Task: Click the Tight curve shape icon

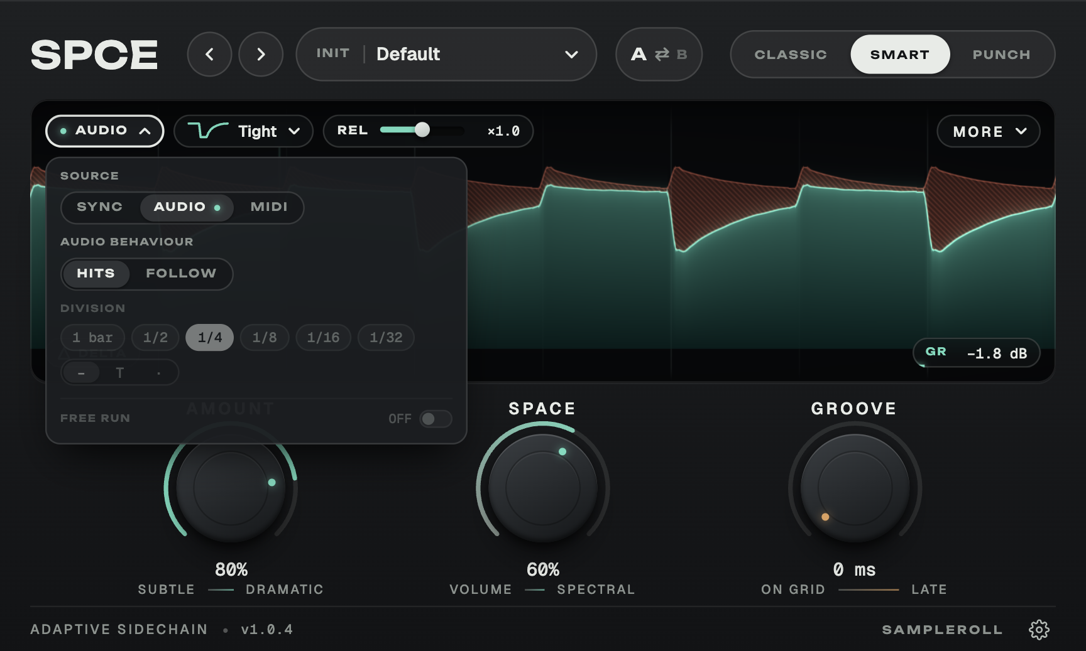Action: tap(208, 131)
